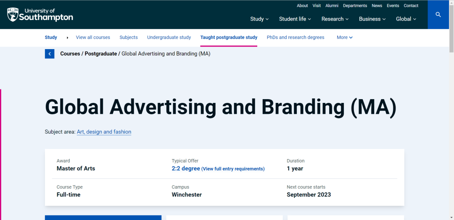
Task: Click the Global Advertising and Branding (MA) breadcrumb text
Action: pyautogui.click(x=166, y=54)
